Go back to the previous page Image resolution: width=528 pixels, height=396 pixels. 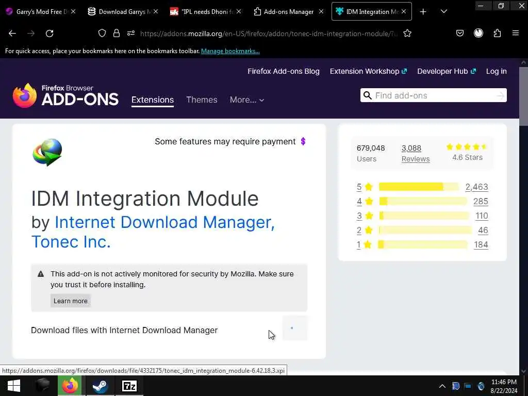(12, 34)
